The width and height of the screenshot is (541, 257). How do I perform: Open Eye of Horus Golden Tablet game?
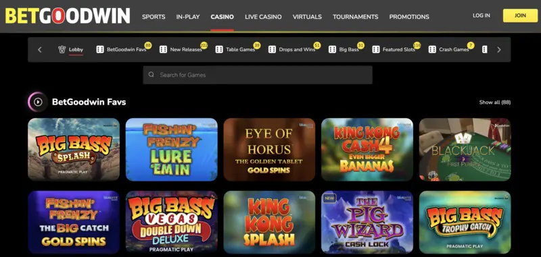point(269,149)
